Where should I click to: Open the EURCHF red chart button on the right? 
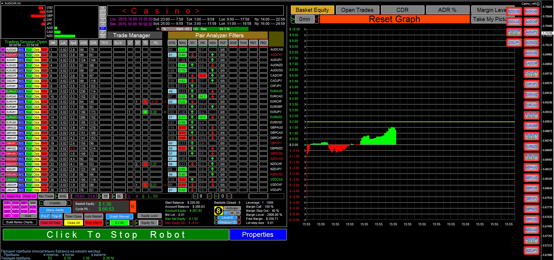tap(531, 115)
